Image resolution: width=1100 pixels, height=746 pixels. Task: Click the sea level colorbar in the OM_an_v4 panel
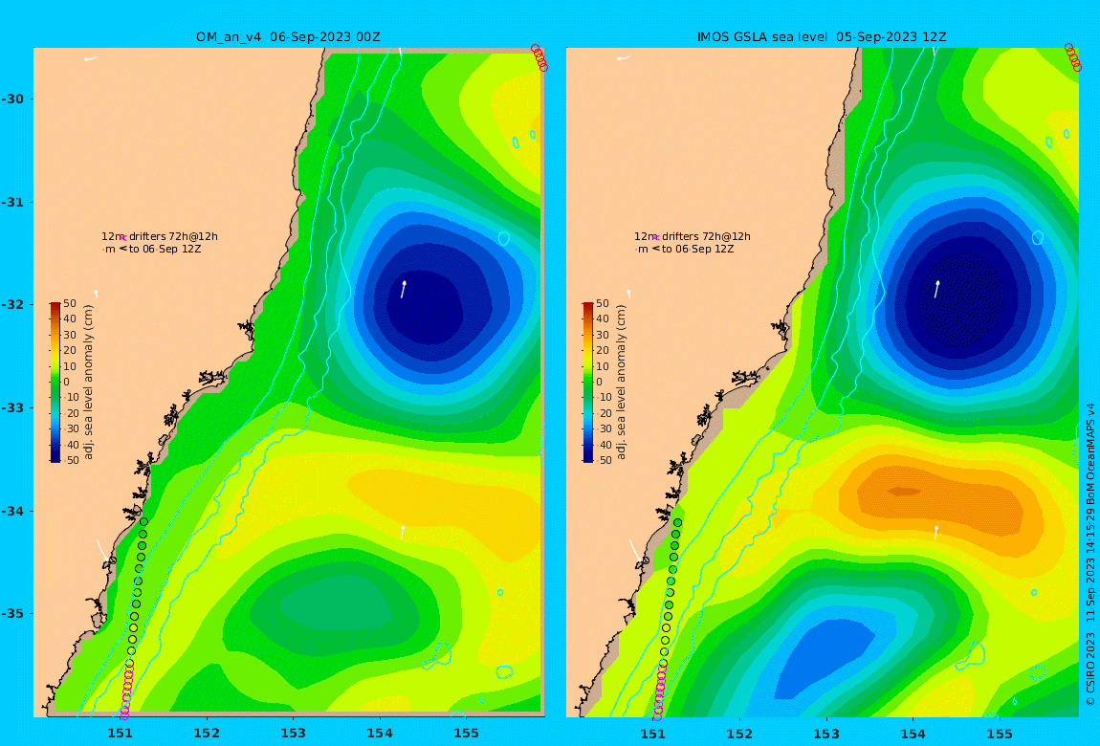(x=55, y=383)
